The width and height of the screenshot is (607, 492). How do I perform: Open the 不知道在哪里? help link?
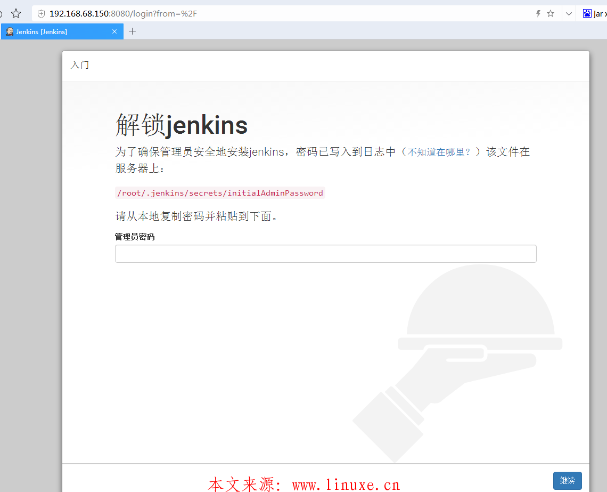439,152
